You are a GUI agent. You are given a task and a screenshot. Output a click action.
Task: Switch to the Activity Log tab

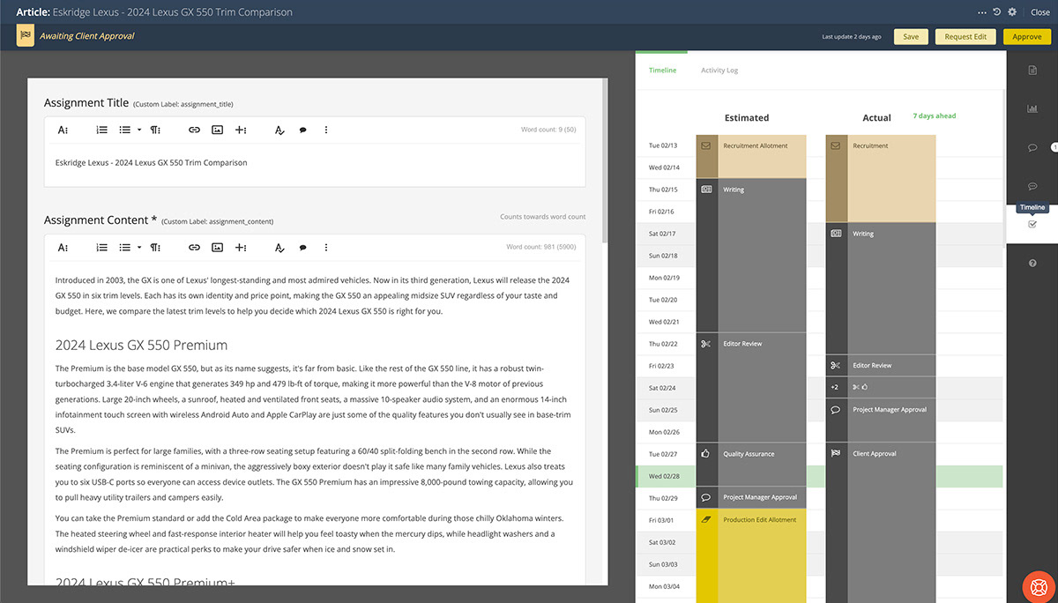pyautogui.click(x=719, y=70)
